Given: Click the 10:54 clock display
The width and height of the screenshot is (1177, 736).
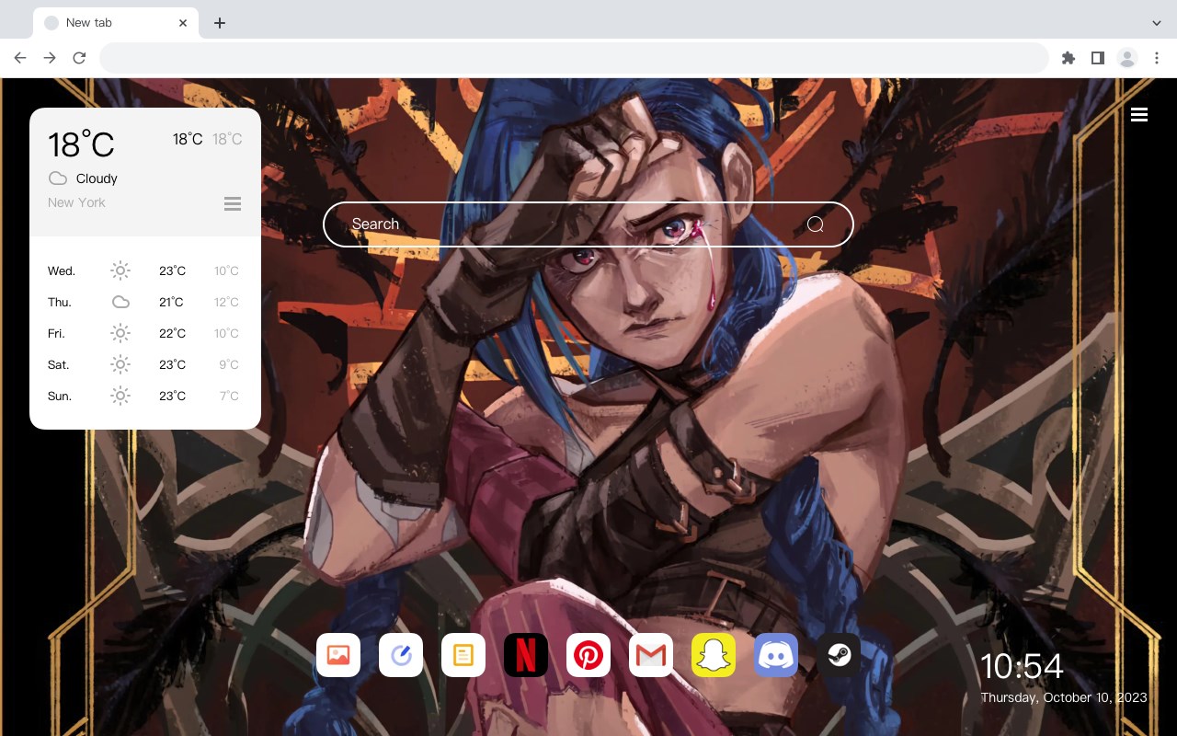Looking at the screenshot, I should point(1022,666).
